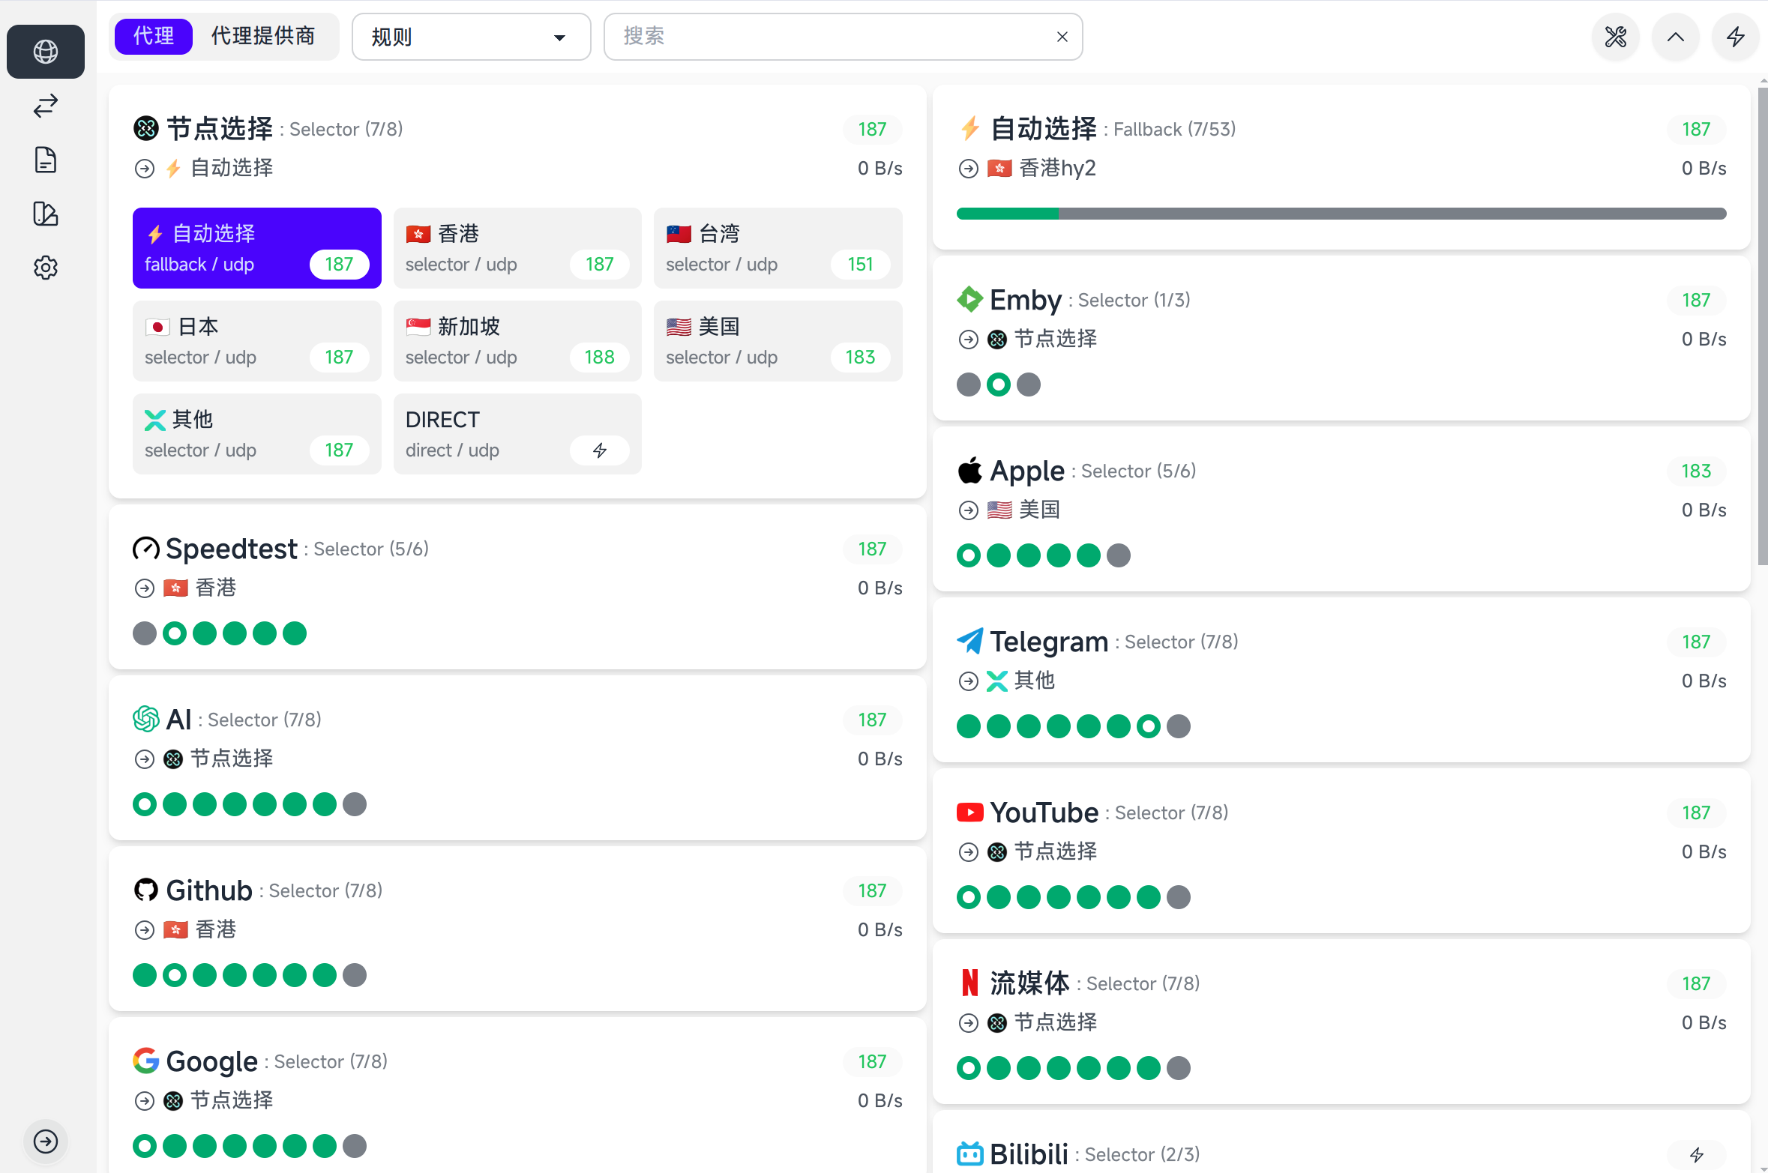
Task: Open the Rules sidebar icon
Action: click(46, 214)
